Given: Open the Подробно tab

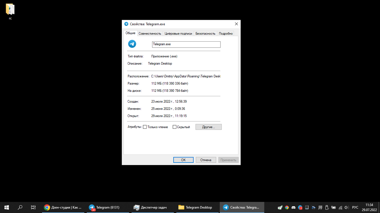Looking at the screenshot, I should pos(225,33).
